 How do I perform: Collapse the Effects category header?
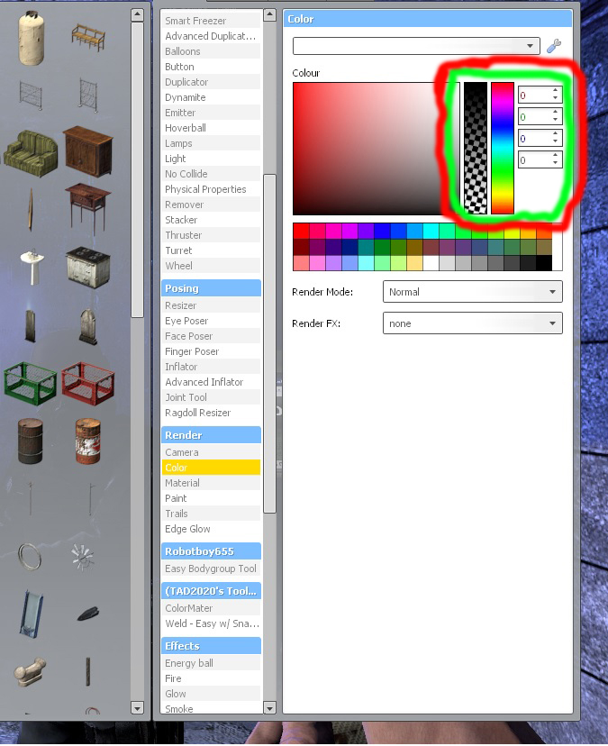click(x=212, y=646)
